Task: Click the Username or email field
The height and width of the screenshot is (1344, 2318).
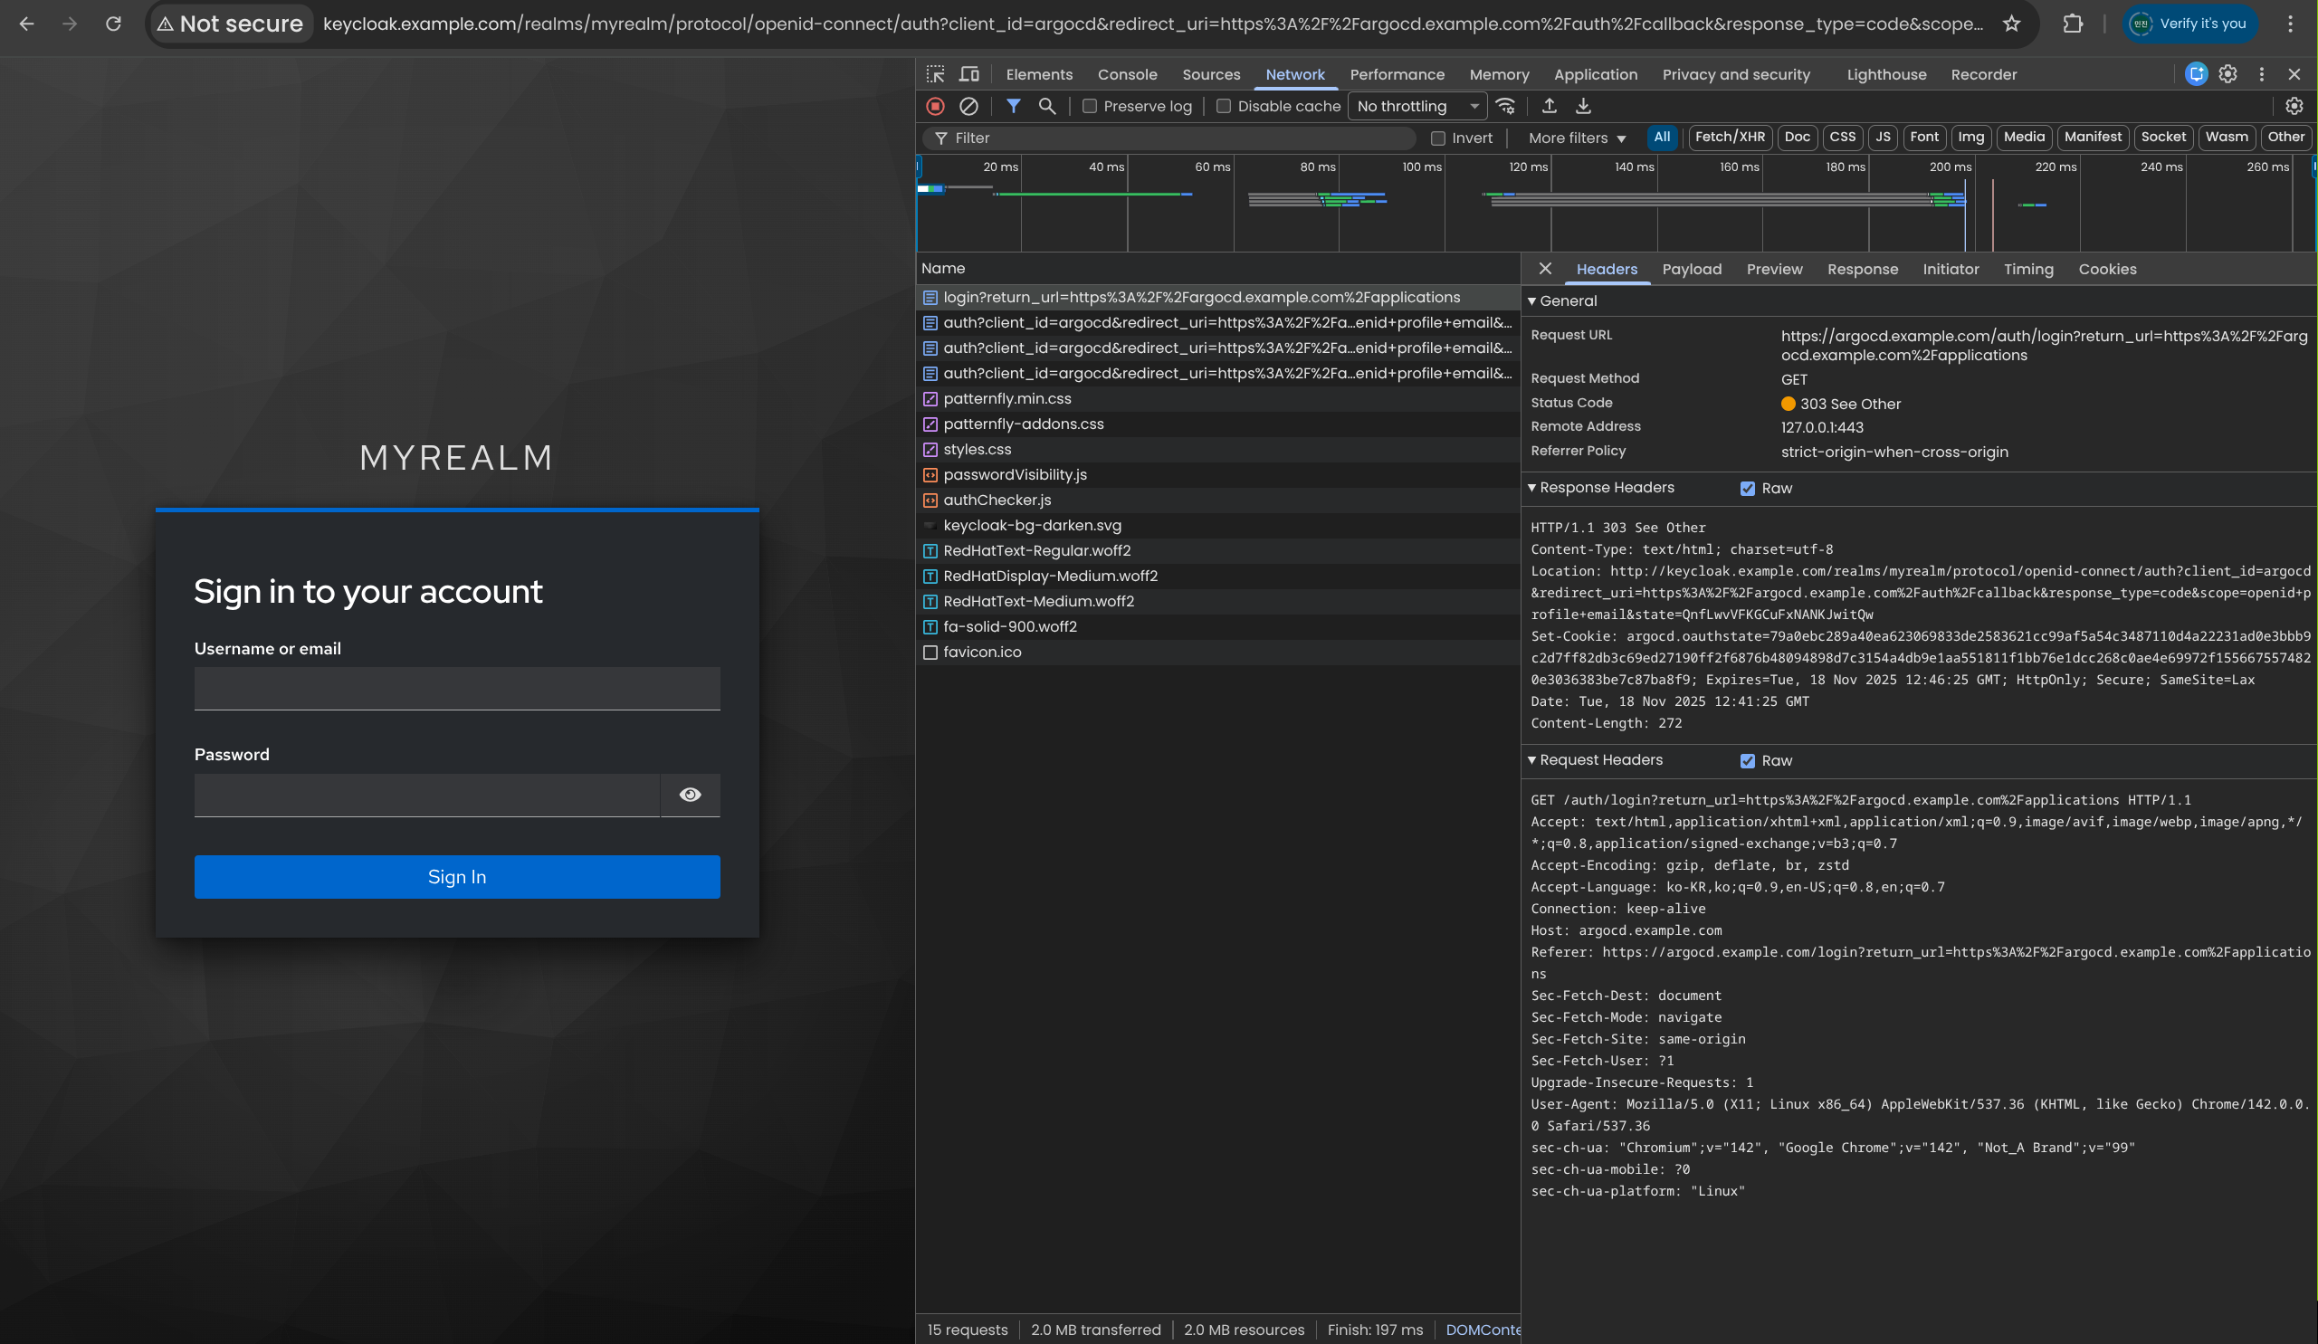Action: (457, 688)
